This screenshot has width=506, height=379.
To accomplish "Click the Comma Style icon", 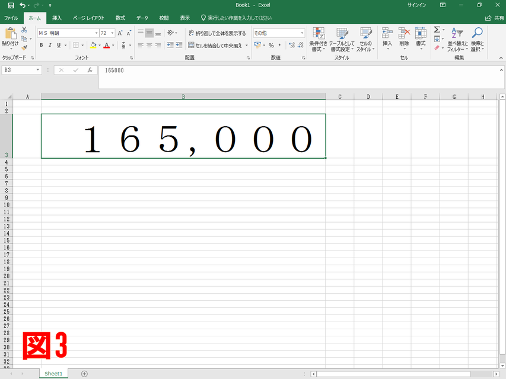I will pos(279,45).
